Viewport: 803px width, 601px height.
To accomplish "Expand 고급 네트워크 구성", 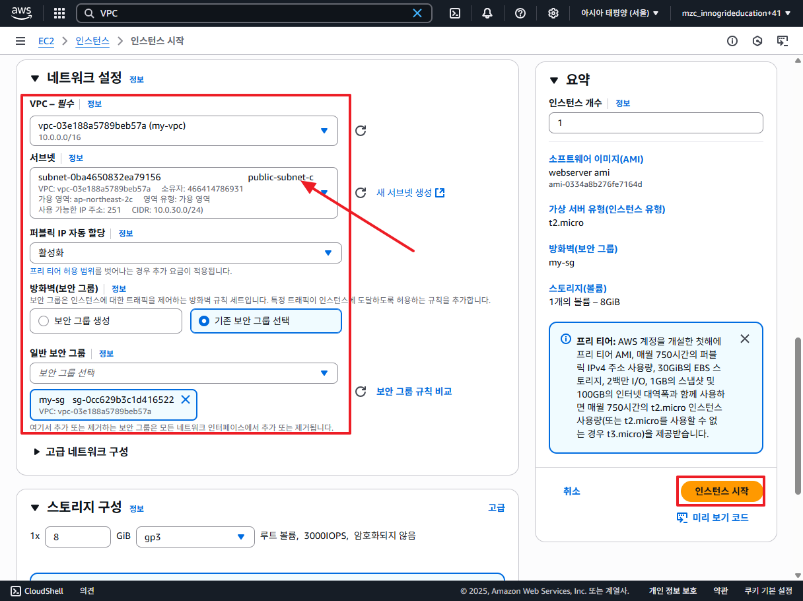I will point(81,452).
